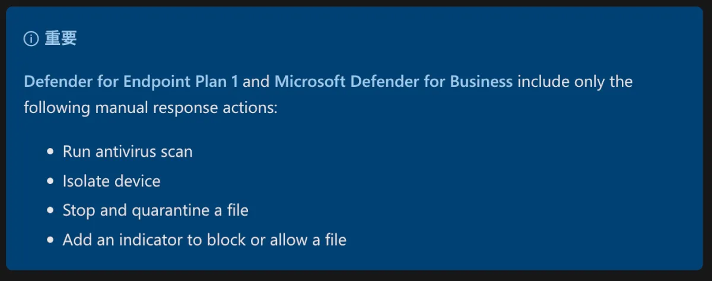Click the bullet before Add an indicator
This screenshot has height=281, width=712.
pos(50,240)
